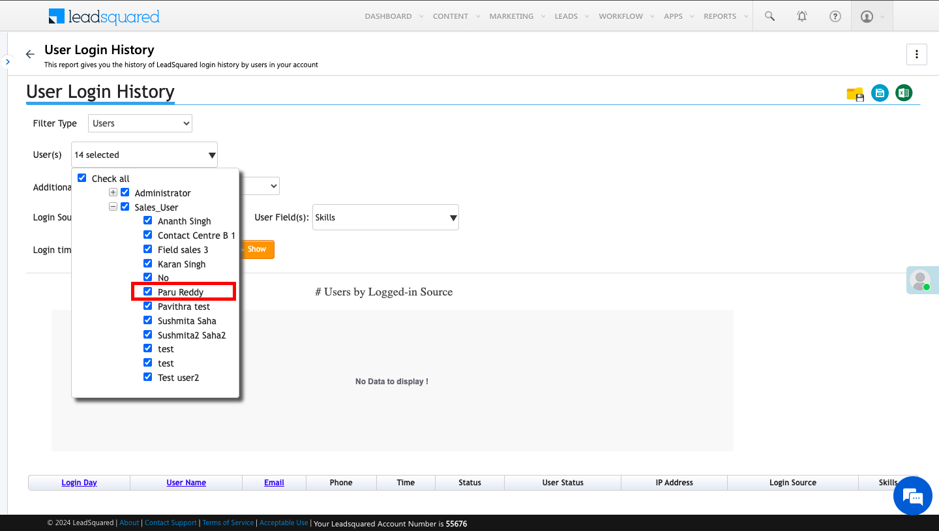The height and width of the screenshot is (531, 939).
Task: Uncheck Pavithra test
Action: 148,306
